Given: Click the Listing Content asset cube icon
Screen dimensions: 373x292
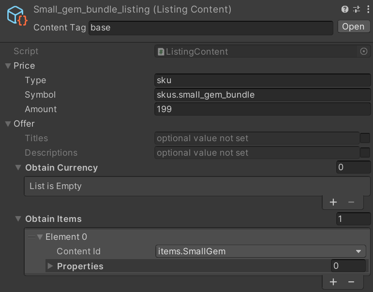Looking at the screenshot, I should (x=17, y=15).
